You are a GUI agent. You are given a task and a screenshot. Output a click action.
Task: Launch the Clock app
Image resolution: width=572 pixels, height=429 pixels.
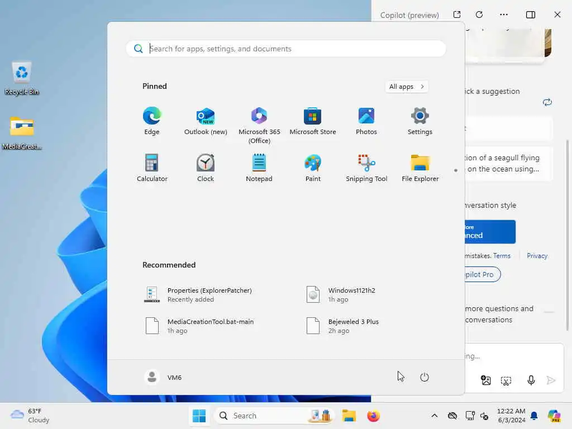[206, 168]
